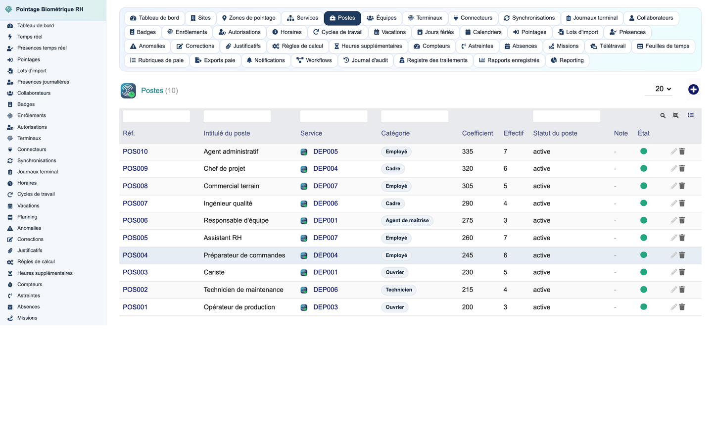715x447 pixels.
Task: Open Synchronisations in the sidebar
Action: (x=37, y=160)
